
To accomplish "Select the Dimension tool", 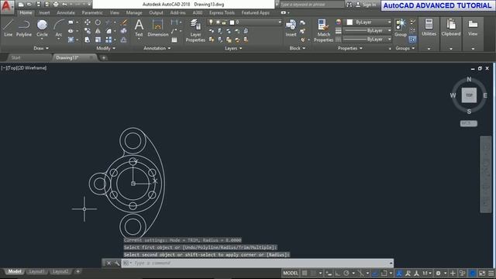I will pyautogui.click(x=157, y=28).
